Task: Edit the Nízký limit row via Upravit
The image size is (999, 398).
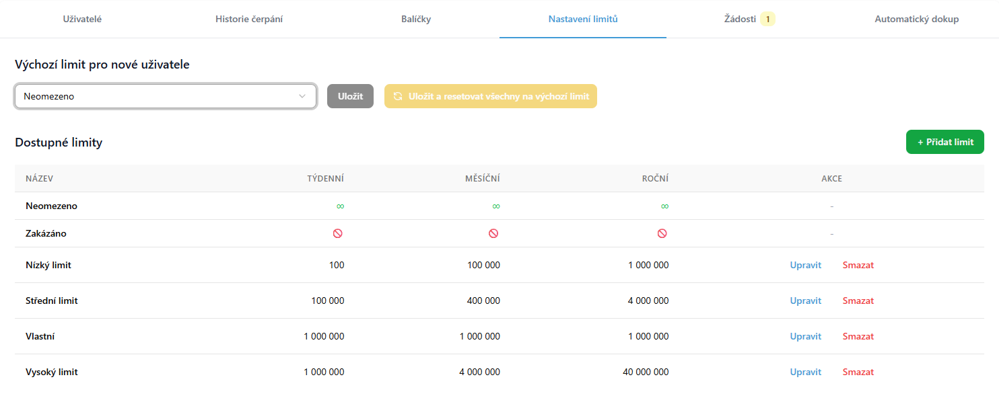Action: pyautogui.click(x=805, y=265)
